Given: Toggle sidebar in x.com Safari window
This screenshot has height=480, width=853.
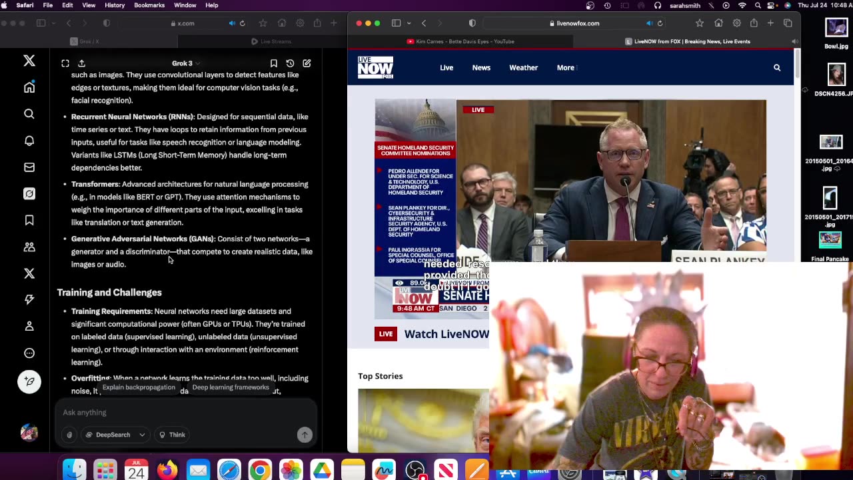Looking at the screenshot, I should pyautogui.click(x=41, y=23).
